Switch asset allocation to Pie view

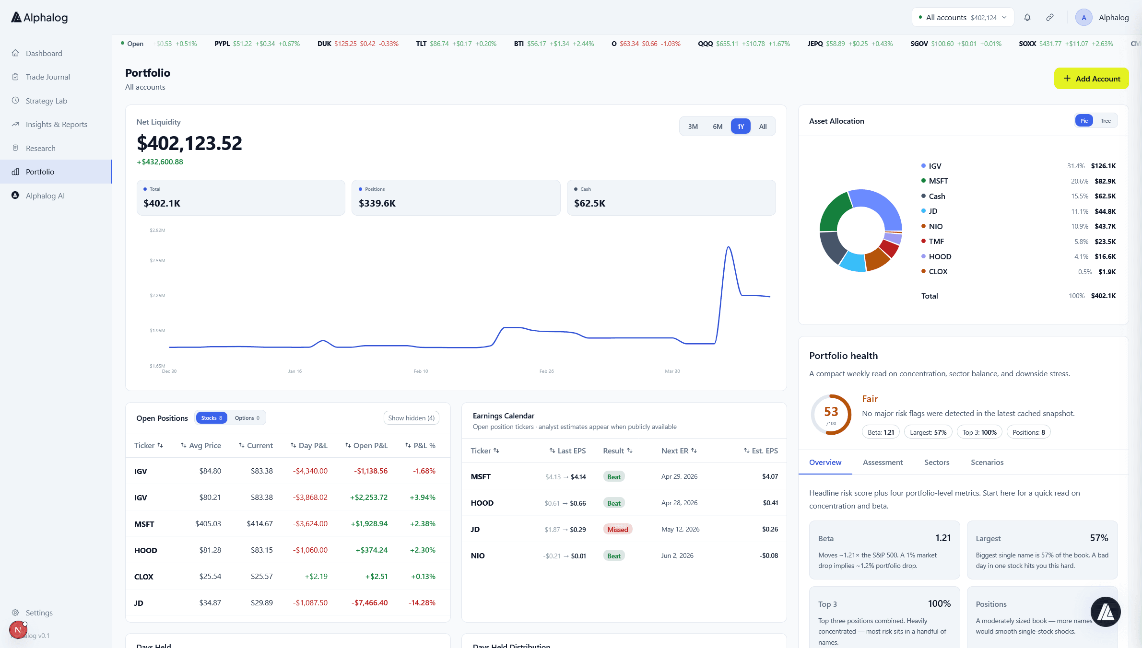coord(1084,121)
